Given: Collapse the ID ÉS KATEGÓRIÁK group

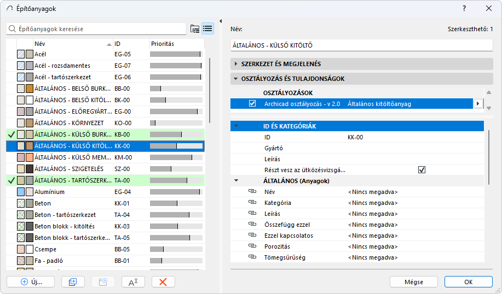Looking at the screenshot, I should (236, 126).
